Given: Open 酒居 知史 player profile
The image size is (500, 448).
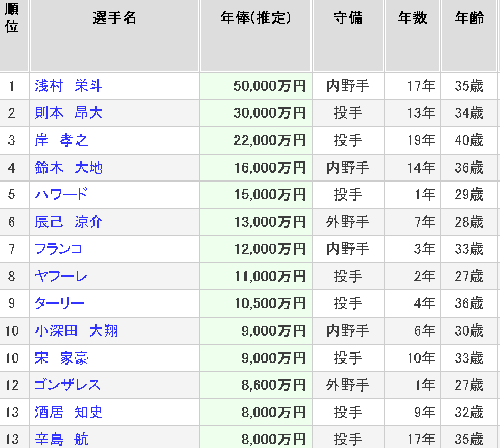Looking at the screenshot, I should (x=69, y=413).
